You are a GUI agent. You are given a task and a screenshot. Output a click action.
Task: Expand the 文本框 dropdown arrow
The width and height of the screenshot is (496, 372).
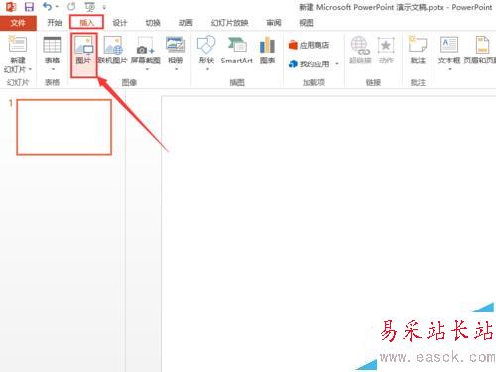click(x=450, y=69)
